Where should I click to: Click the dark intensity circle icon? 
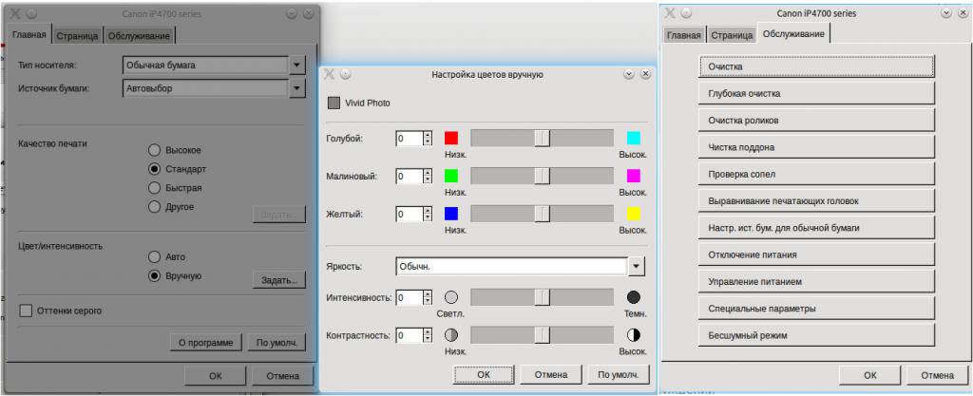click(x=633, y=297)
